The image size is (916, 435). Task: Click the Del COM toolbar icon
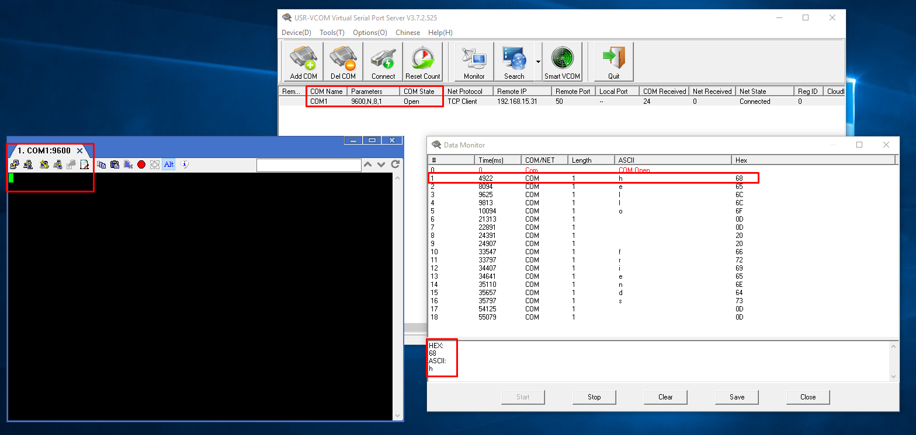tap(343, 61)
